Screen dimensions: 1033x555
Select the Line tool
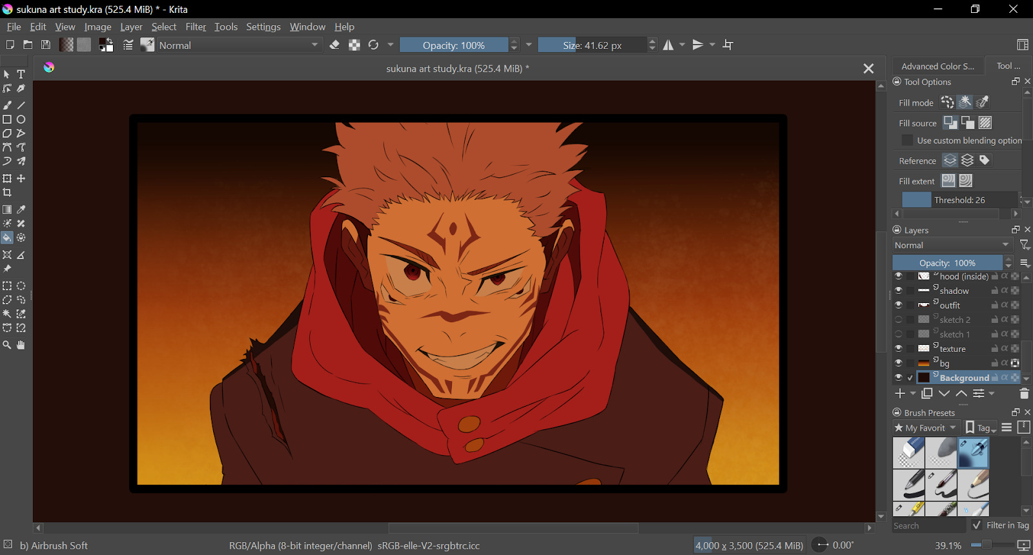(x=21, y=104)
